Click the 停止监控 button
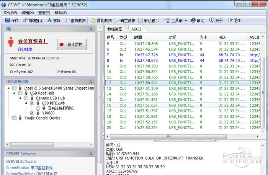The height and width of the screenshot is (175, 268). point(72,44)
